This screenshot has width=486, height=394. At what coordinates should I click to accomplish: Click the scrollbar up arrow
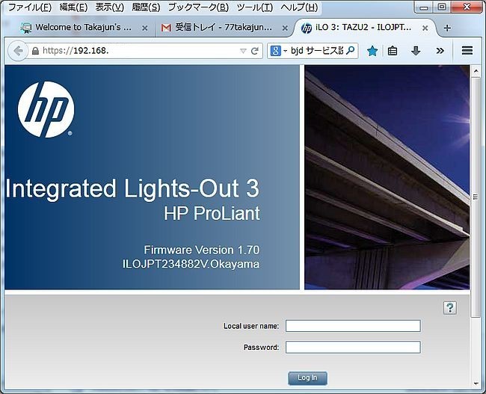coord(476,71)
